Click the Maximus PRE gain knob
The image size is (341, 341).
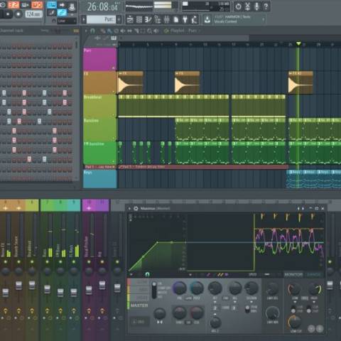(x=180, y=288)
